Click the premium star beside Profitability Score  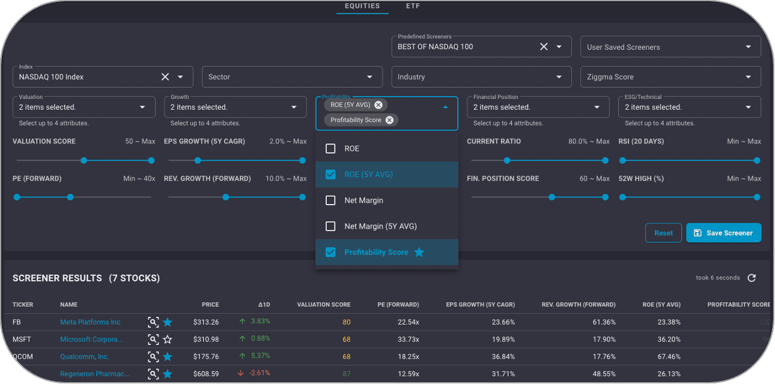point(419,252)
